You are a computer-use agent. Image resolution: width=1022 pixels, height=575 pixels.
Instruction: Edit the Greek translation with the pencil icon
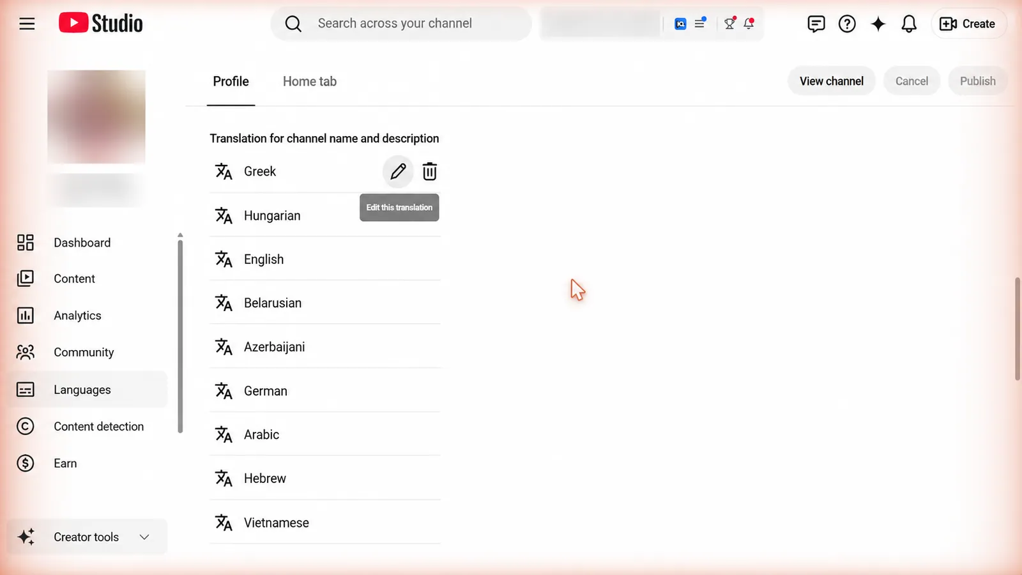(398, 171)
